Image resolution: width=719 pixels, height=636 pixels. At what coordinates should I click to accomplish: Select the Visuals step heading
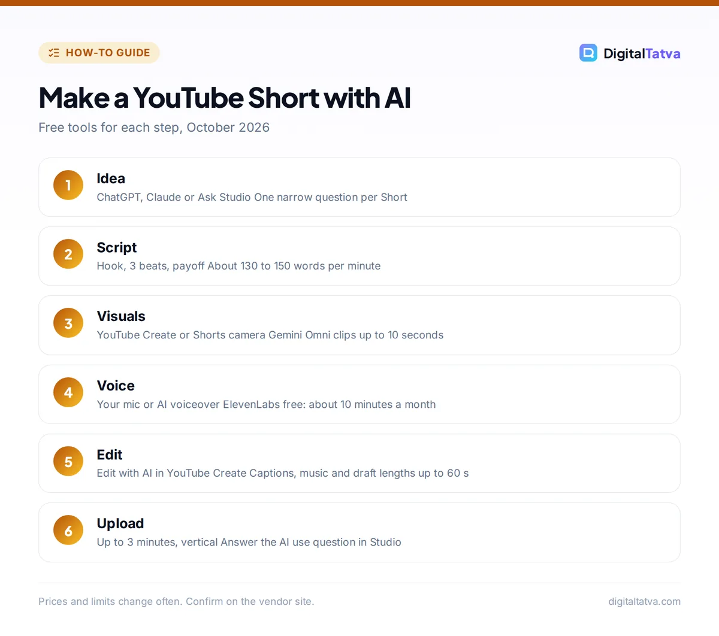click(x=121, y=316)
